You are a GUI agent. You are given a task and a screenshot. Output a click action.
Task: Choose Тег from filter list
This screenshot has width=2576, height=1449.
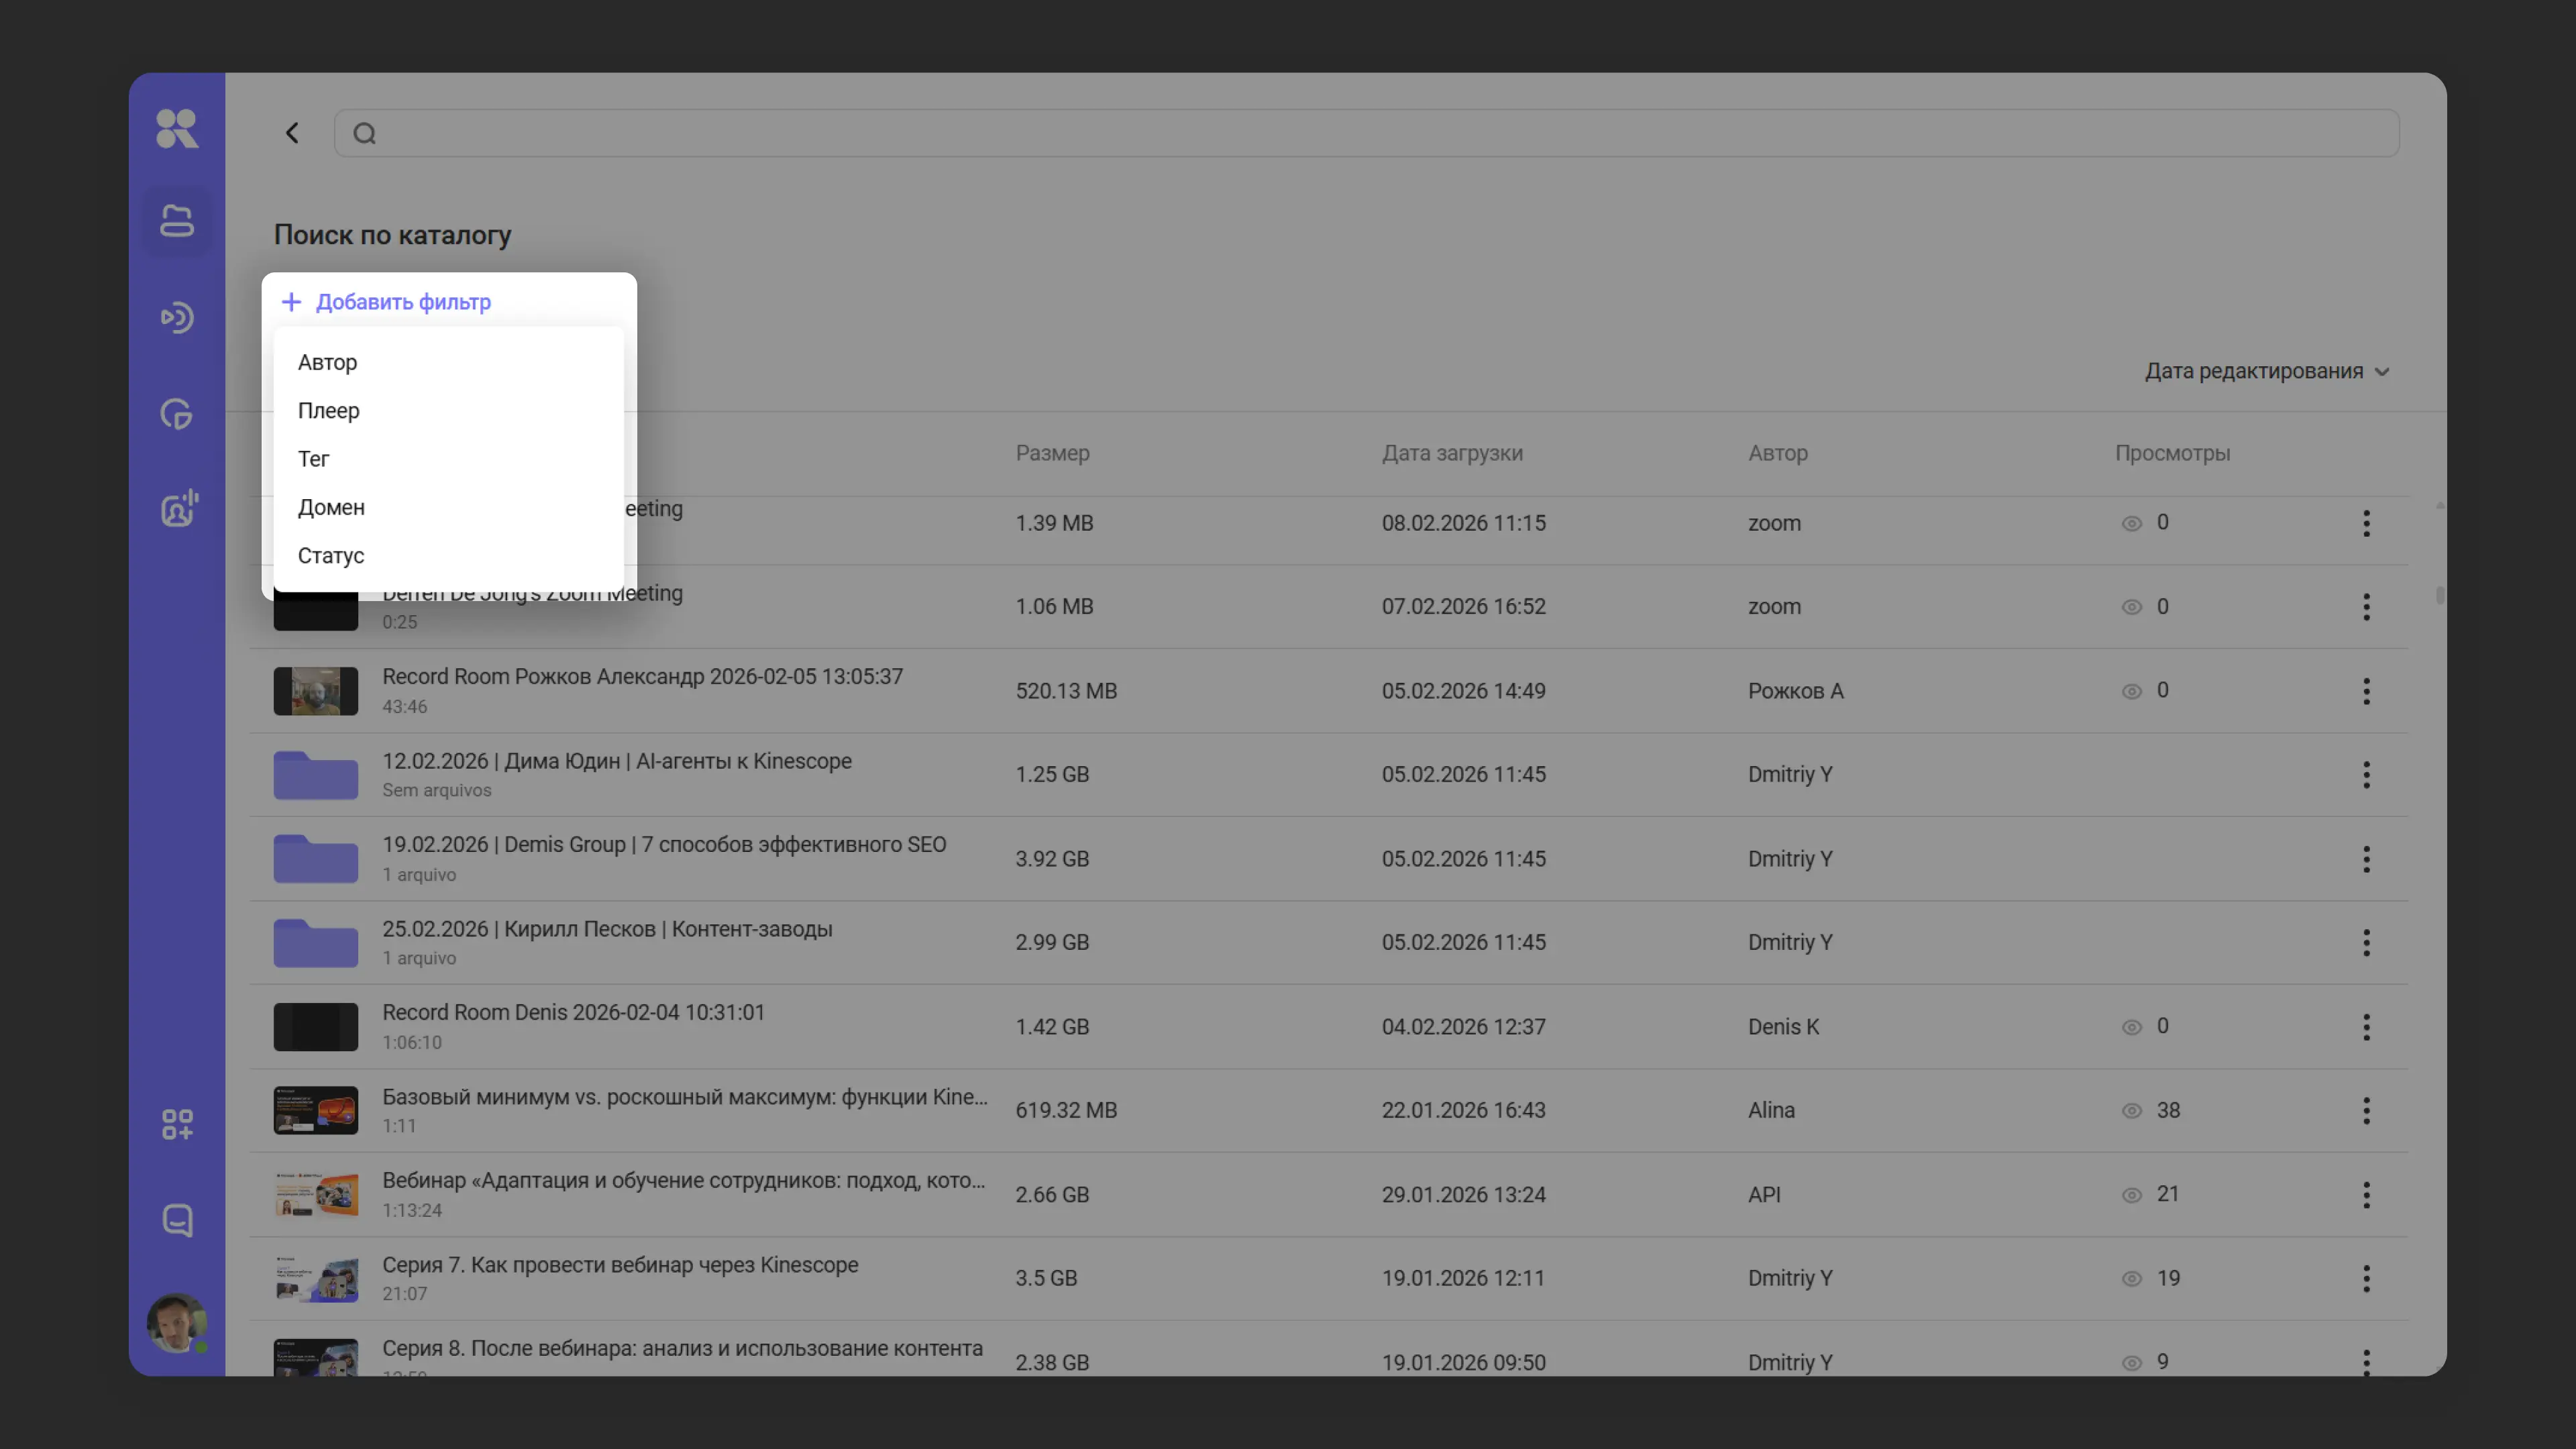pyautogui.click(x=313, y=459)
